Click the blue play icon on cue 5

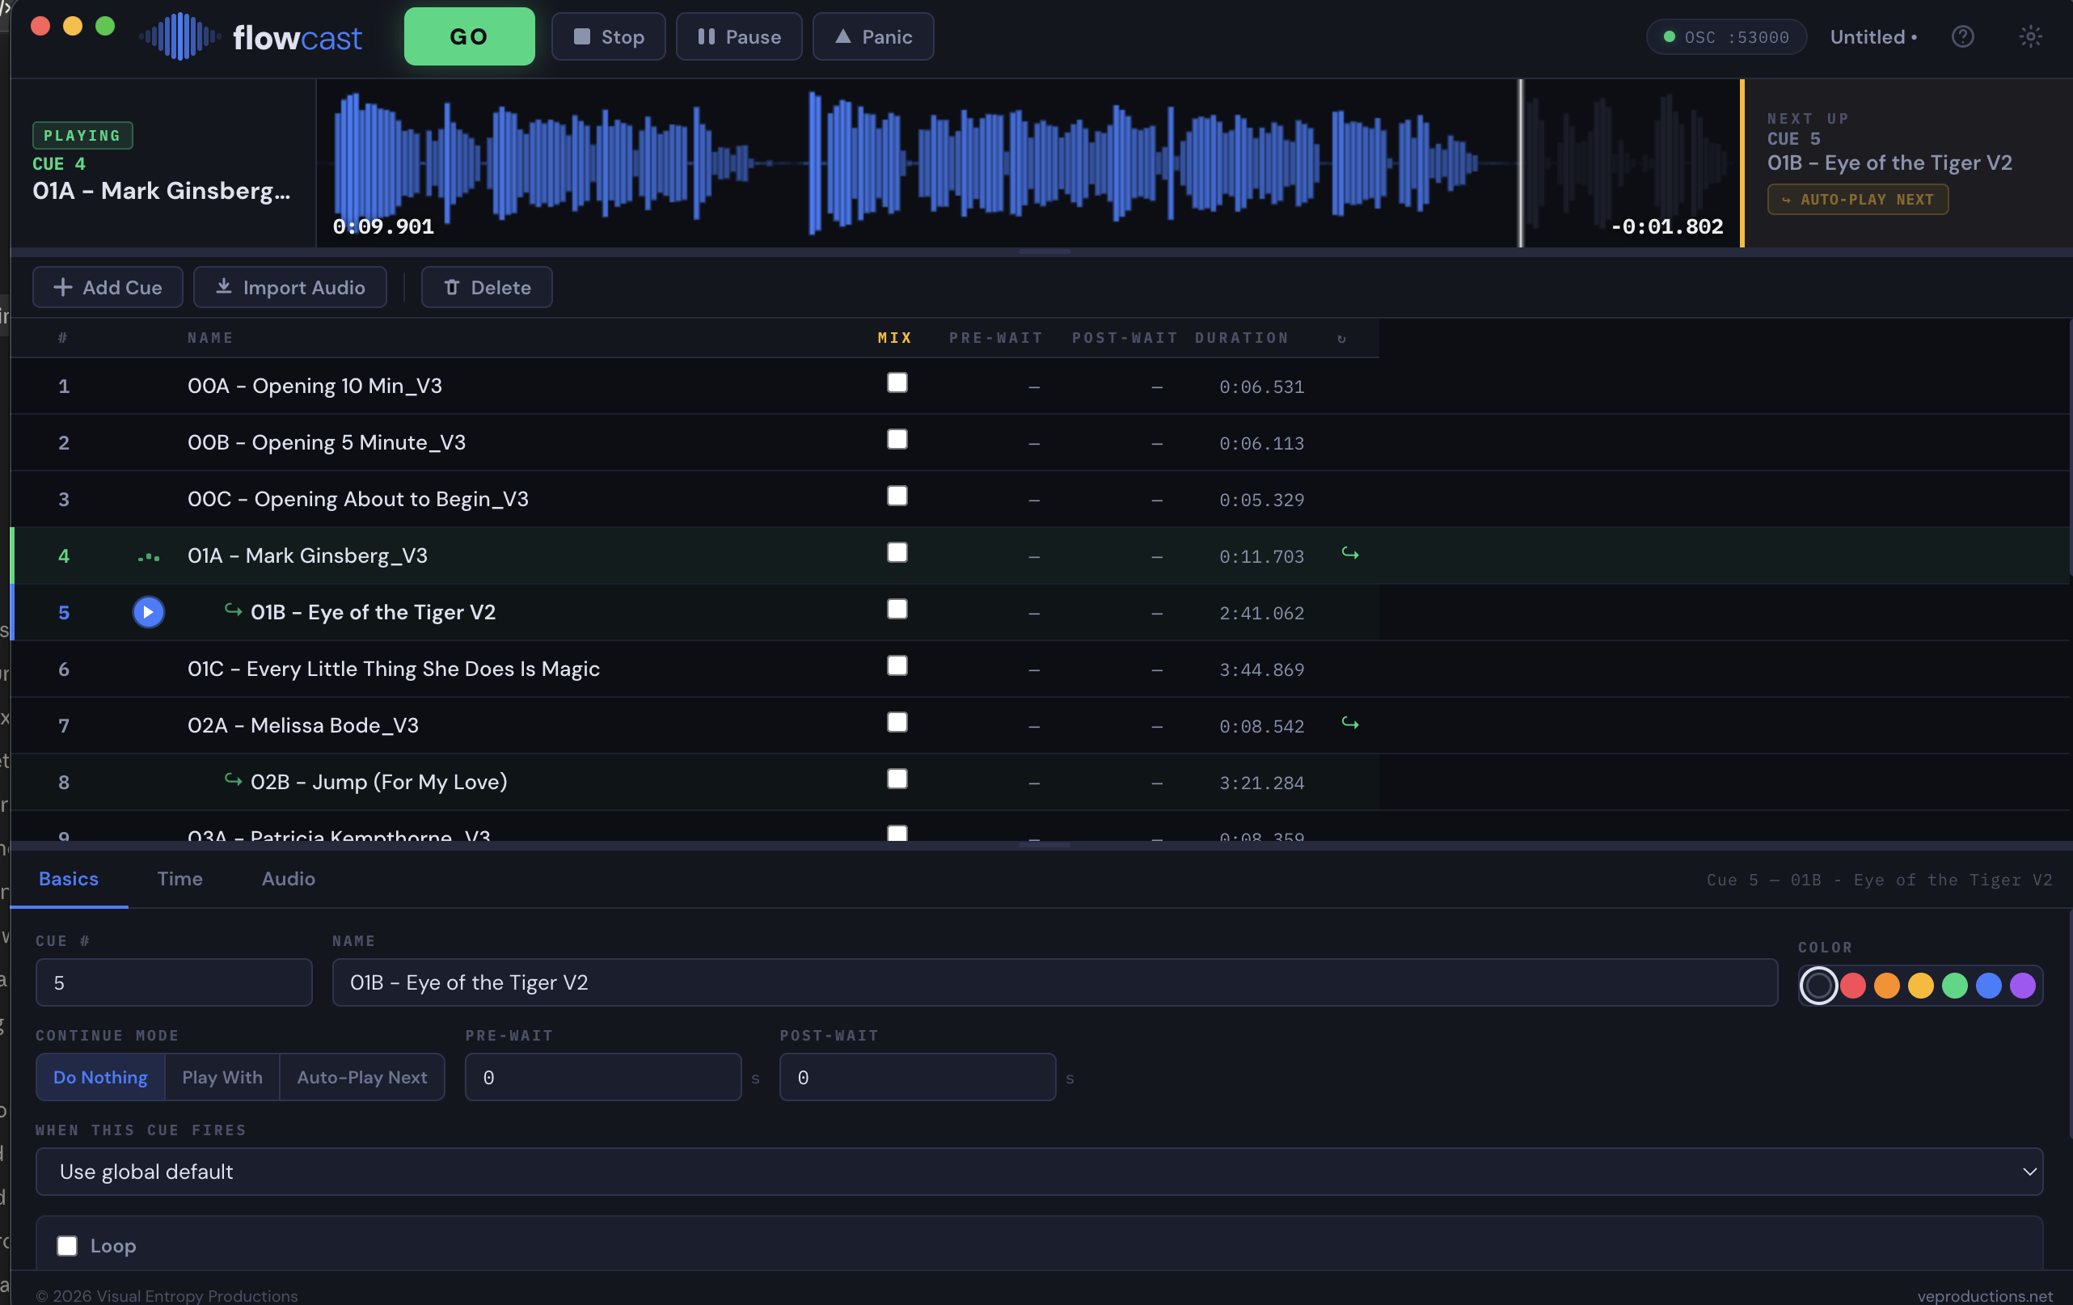pos(148,612)
